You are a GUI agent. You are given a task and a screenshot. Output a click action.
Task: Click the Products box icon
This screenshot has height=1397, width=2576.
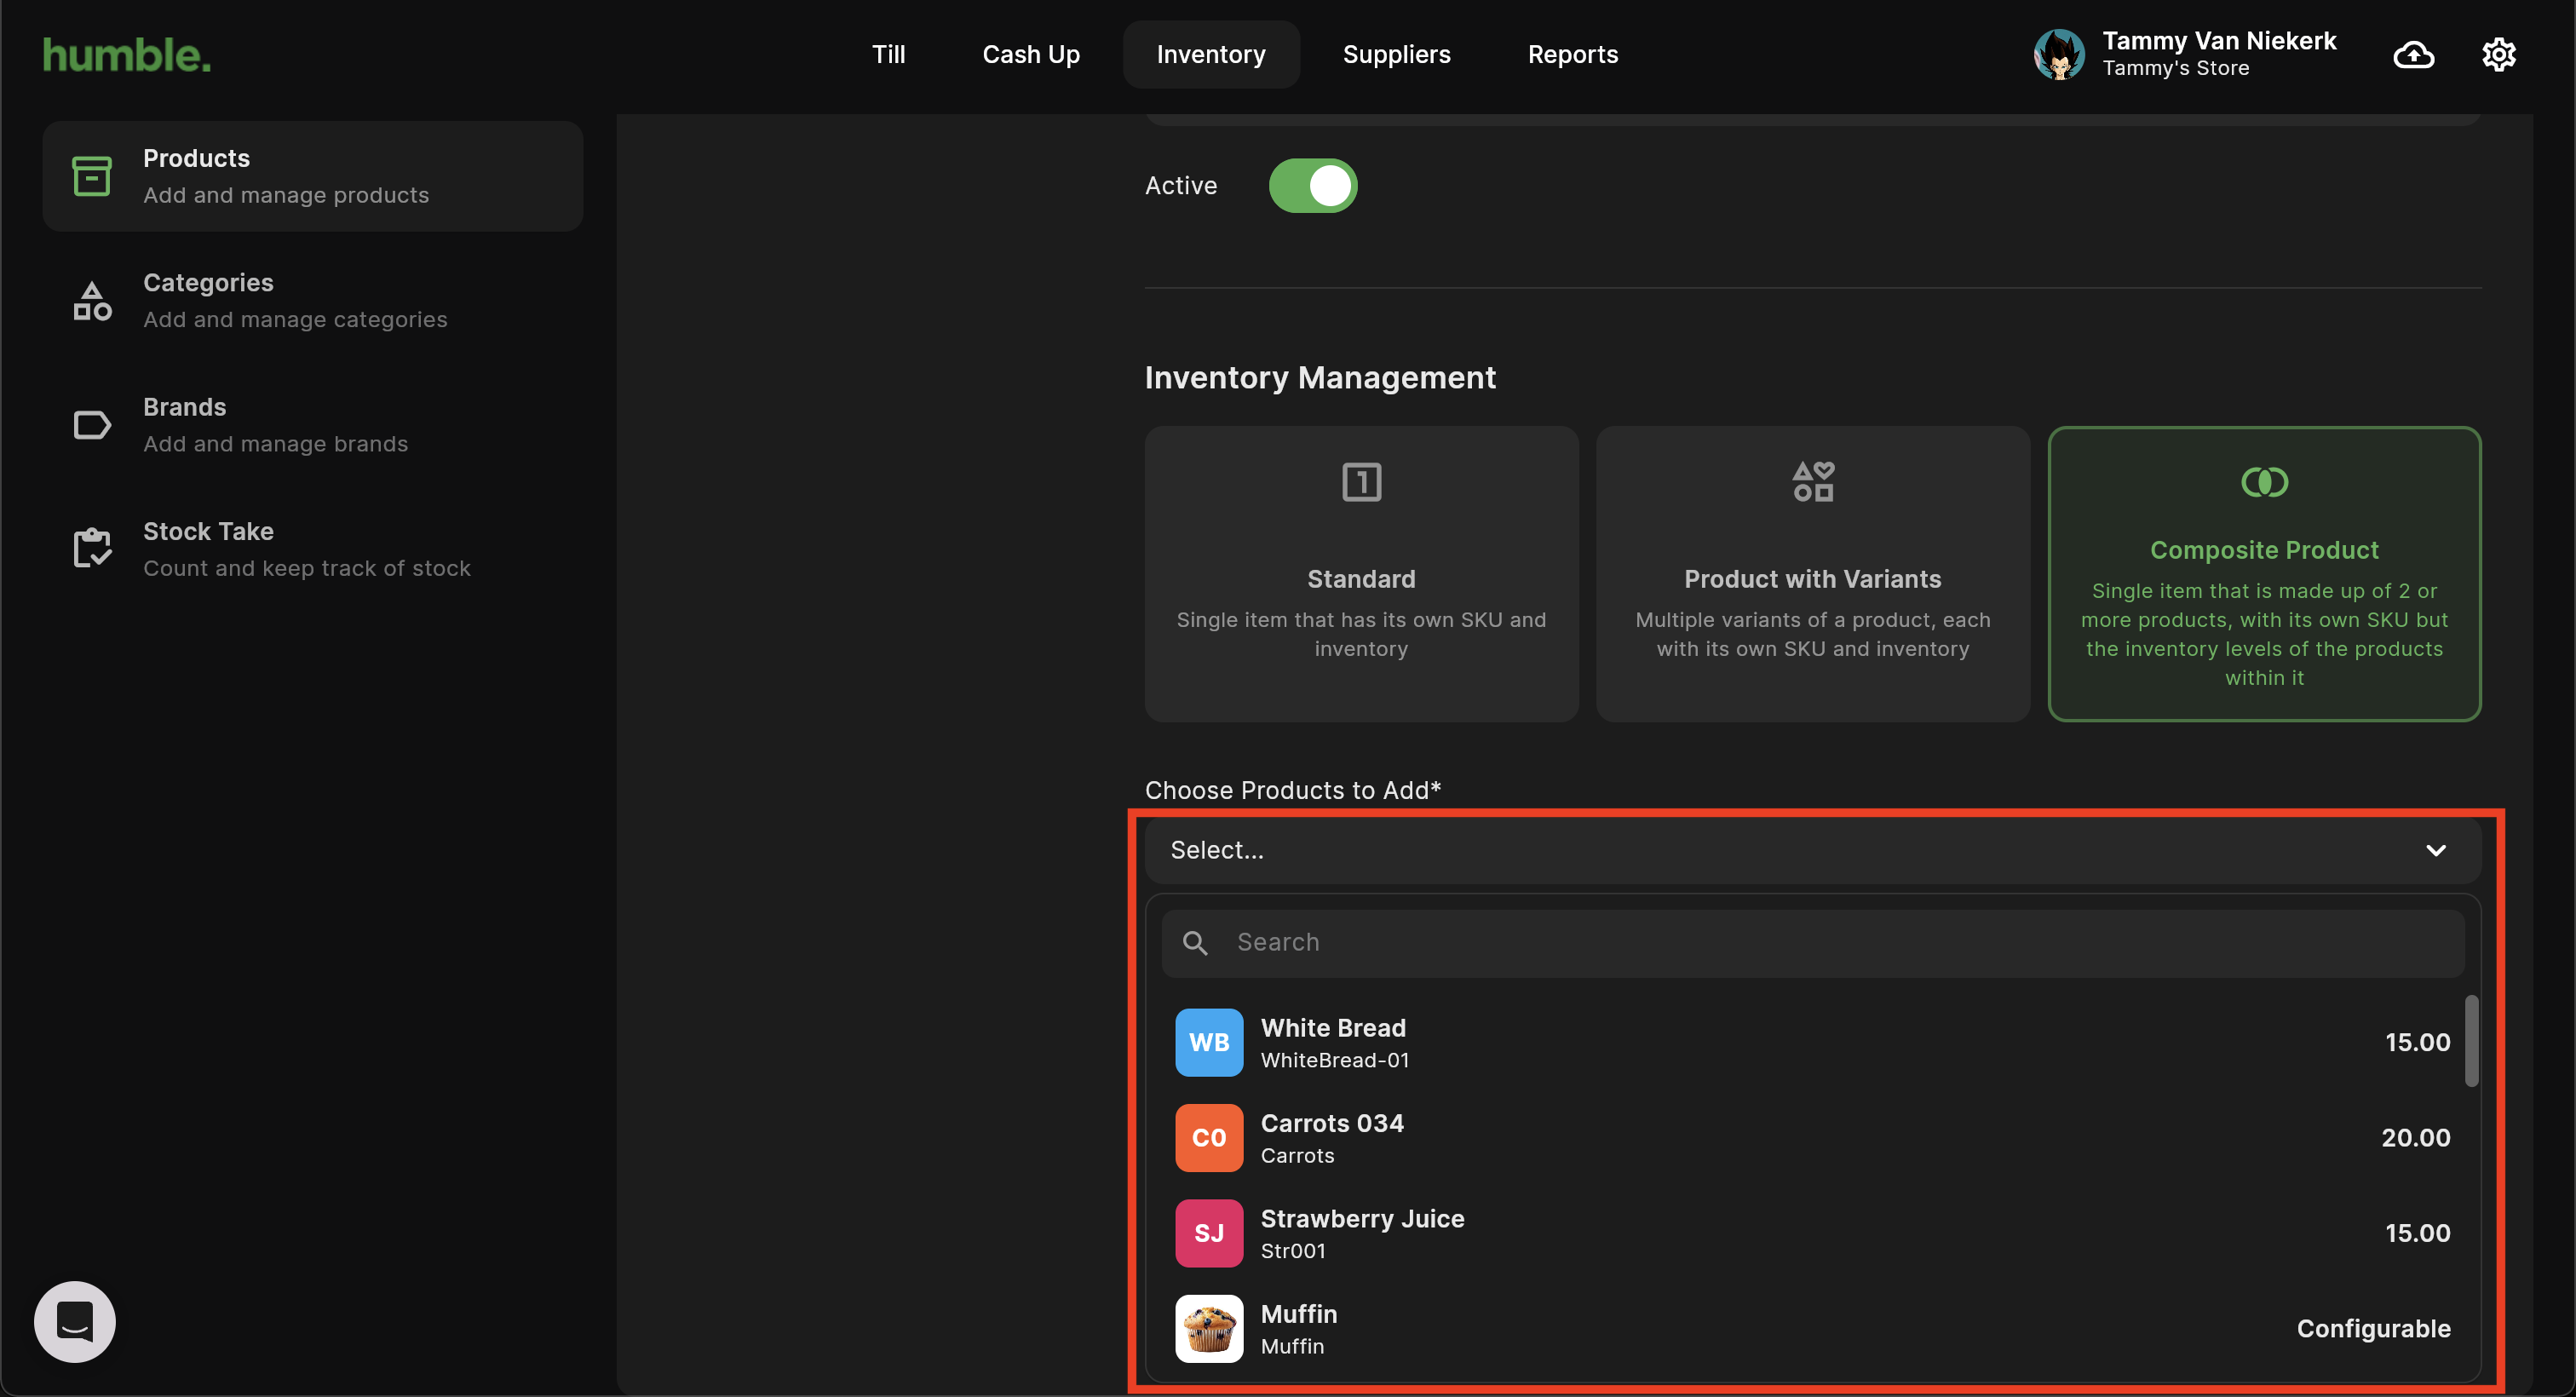pyautogui.click(x=92, y=176)
